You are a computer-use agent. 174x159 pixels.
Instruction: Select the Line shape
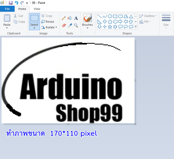tap(100, 16)
